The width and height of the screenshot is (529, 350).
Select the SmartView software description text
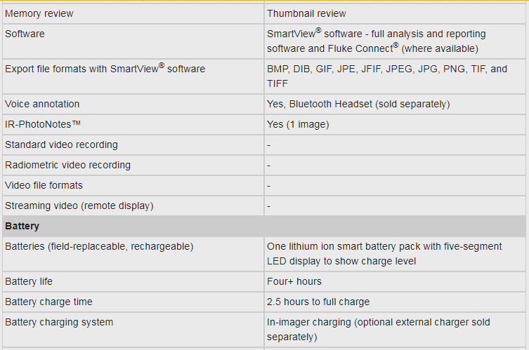[x=376, y=41]
